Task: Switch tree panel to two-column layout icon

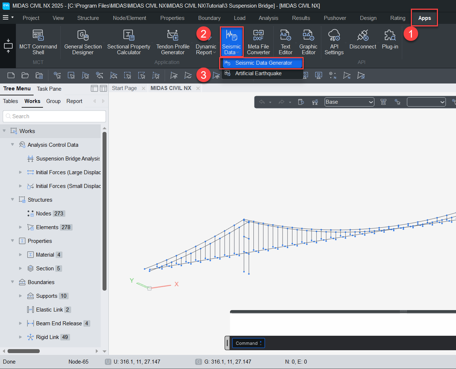Action: coord(103,89)
